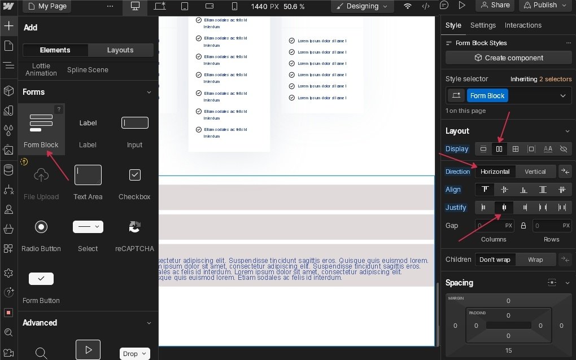Open the Assets panel image icon
The height and width of the screenshot is (360, 576).
[x=8, y=150]
